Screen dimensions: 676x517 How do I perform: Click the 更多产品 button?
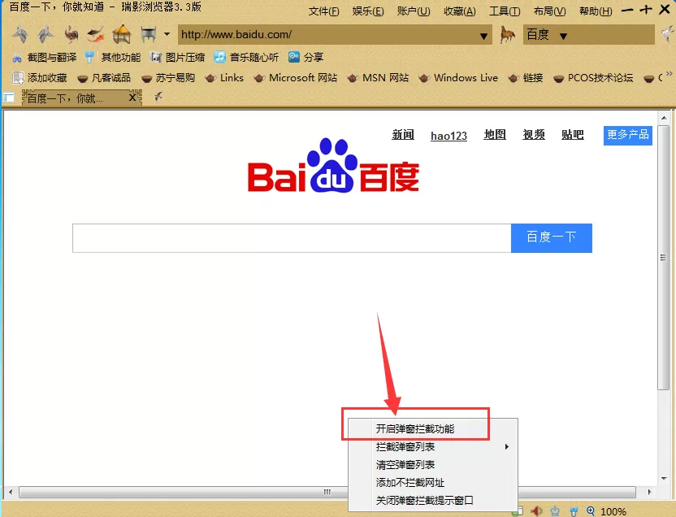click(x=628, y=136)
